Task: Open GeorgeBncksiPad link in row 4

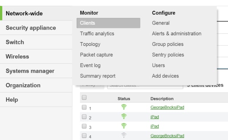Action: tap(167, 136)
